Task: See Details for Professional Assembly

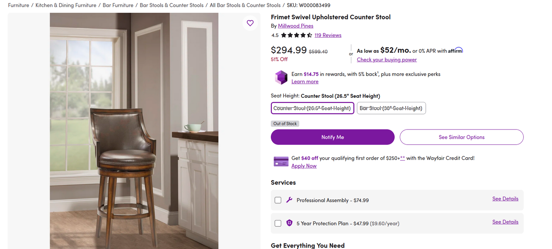Action: 505,198
